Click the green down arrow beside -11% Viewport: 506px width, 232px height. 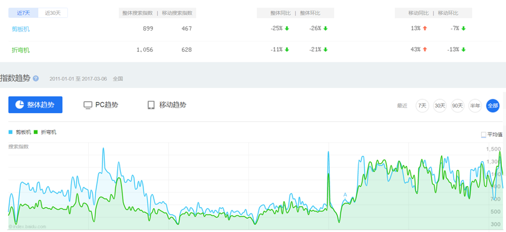[287, 50]
